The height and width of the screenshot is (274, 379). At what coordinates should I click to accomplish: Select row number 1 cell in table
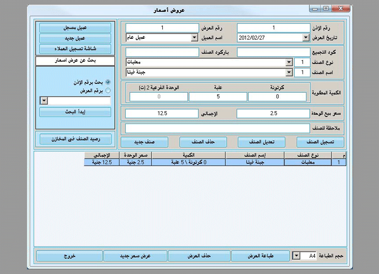(339, 162)
